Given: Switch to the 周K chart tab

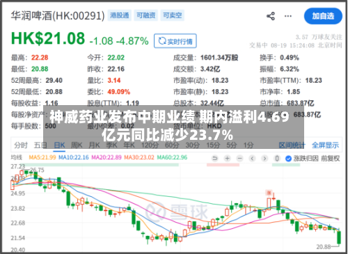Looking at the screenshot, I should point(77,145).
